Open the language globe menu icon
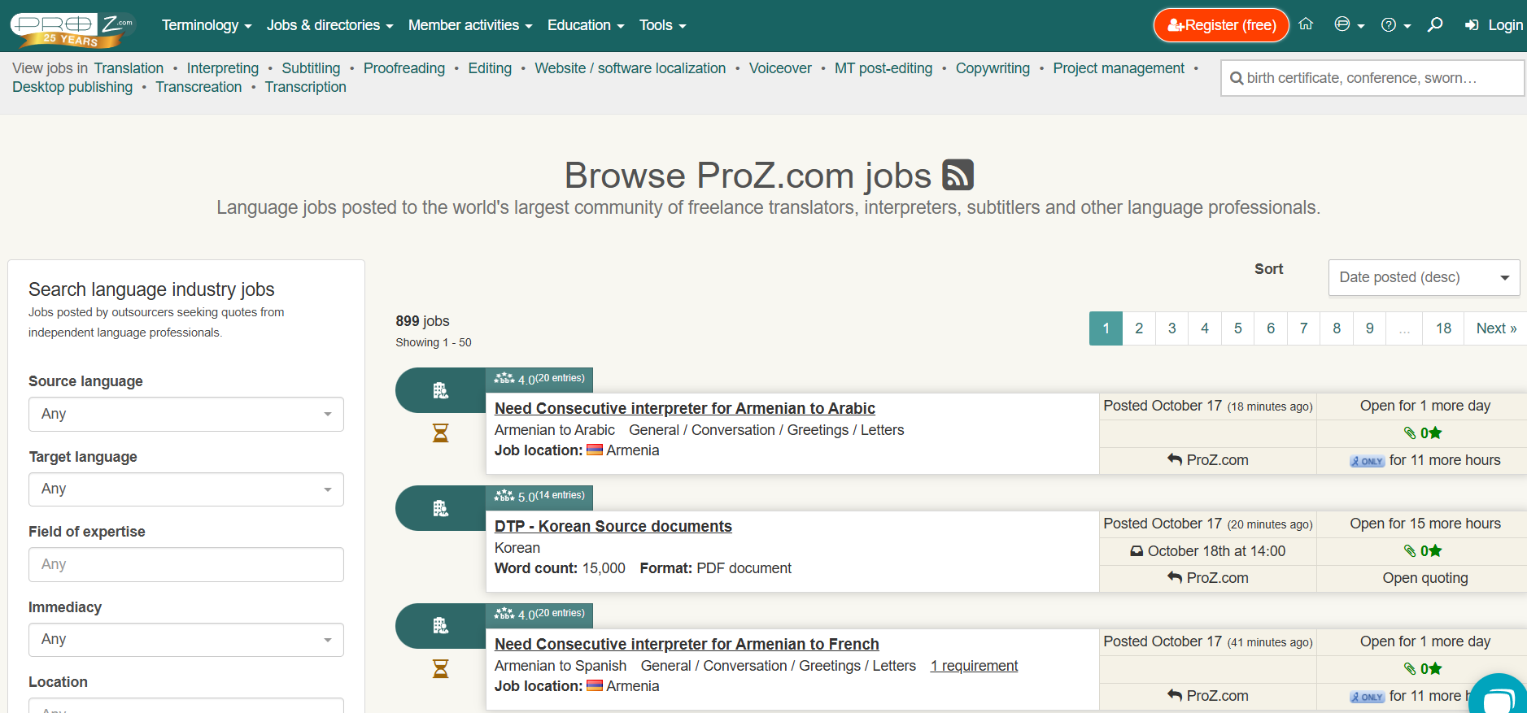 (x=1349, y=24)
